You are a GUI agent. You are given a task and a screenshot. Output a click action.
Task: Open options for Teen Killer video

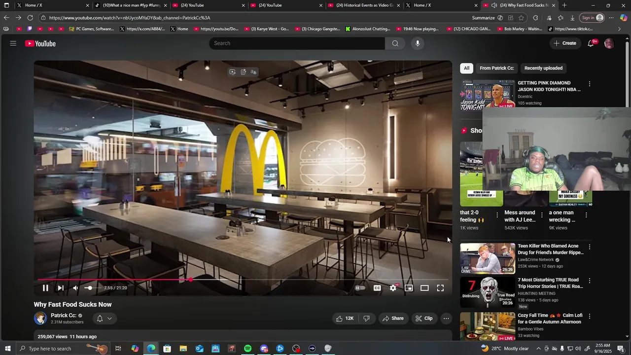pos(590,247)
